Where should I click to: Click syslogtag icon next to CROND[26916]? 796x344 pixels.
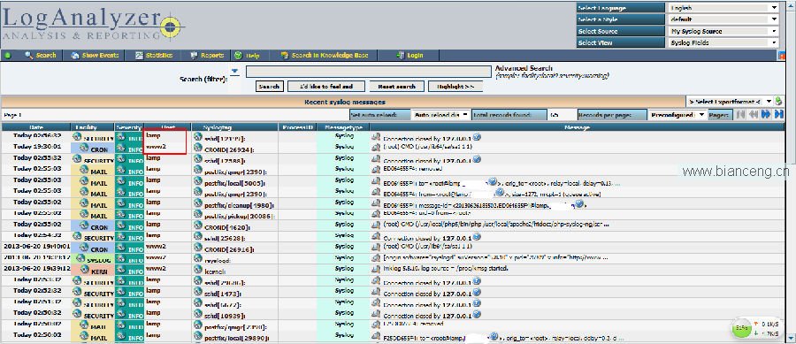tap(198, 248)
